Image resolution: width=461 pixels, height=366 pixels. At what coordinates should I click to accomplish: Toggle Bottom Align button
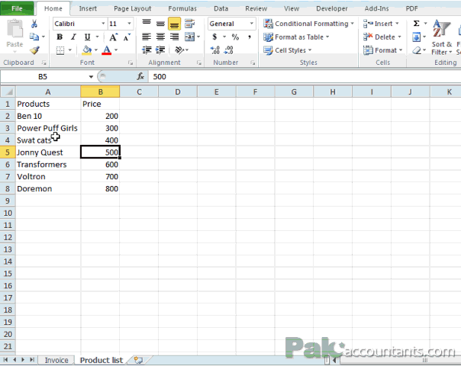[174, 24]
